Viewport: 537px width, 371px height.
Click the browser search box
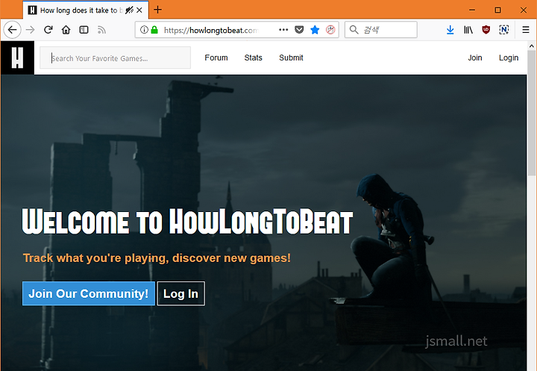click(x=381, y=30)
